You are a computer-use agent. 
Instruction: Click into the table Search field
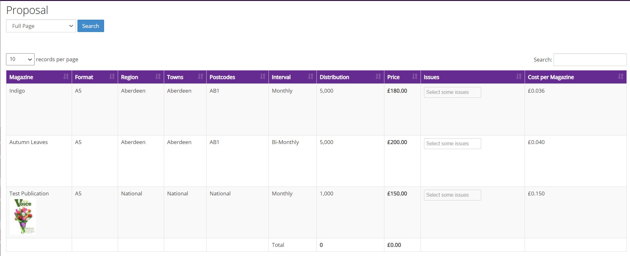590,60
